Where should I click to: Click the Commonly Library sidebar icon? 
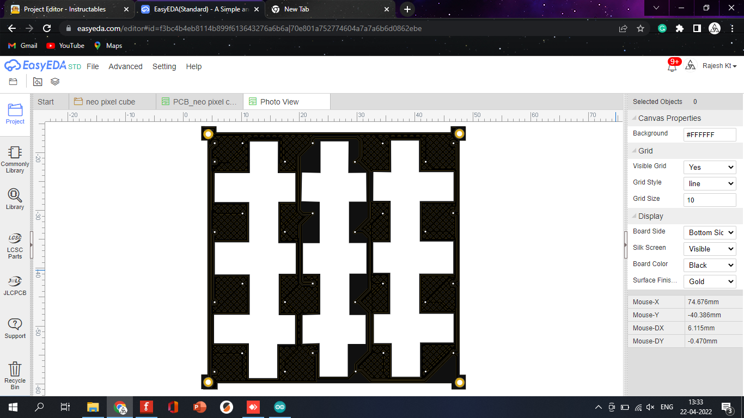point(15,159)
